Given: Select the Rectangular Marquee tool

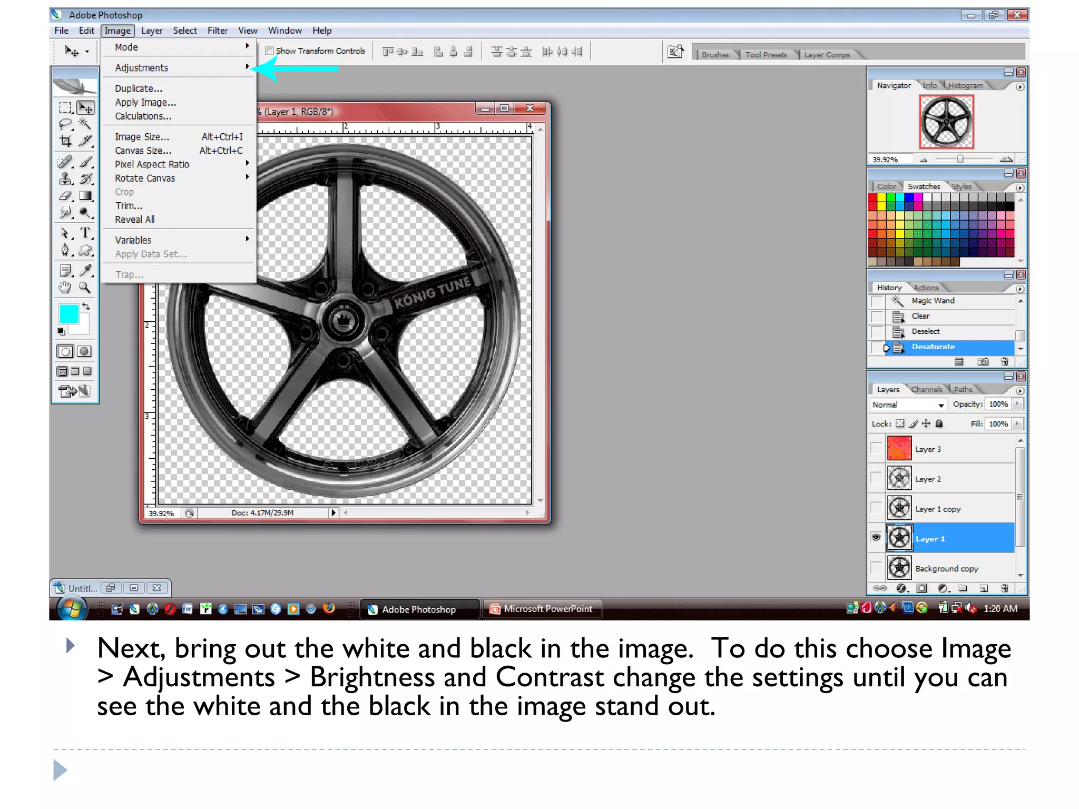Looking at the screenshot, I should (x=65, y=108).
